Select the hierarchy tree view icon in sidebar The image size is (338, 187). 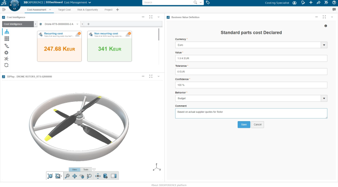[x=7, y=32]
